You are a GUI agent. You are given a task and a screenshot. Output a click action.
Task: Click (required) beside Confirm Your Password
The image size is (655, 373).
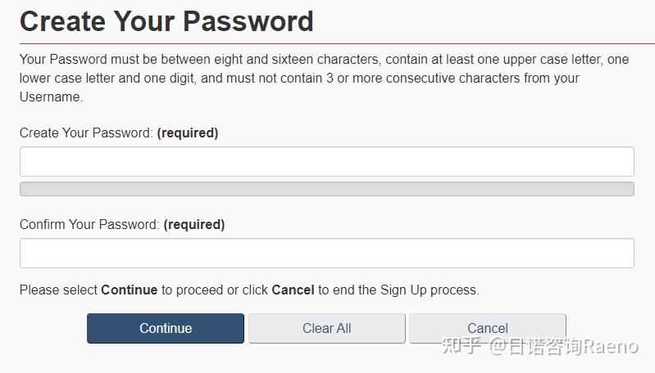pos(194,224)
